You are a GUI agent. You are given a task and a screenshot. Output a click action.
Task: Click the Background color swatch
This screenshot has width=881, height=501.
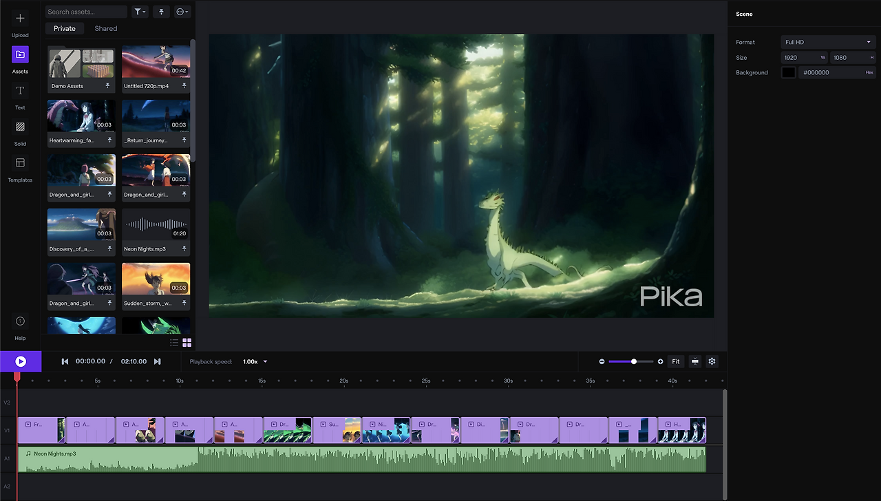(x=787, y=72)
